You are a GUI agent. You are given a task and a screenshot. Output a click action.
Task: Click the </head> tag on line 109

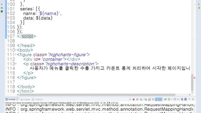(x=26, y=46)
